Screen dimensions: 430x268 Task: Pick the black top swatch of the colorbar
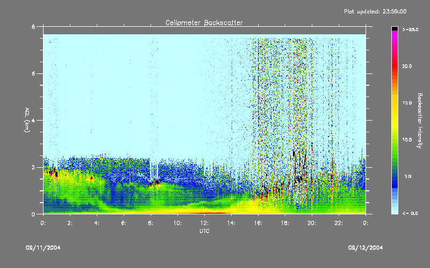[x=395, y=28]
